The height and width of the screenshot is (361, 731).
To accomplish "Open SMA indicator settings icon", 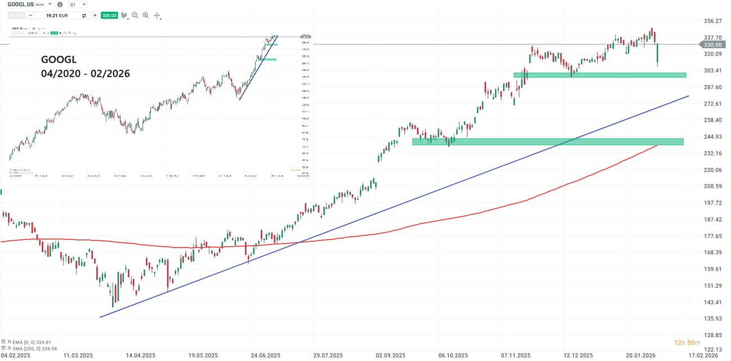I will [4, 349].
